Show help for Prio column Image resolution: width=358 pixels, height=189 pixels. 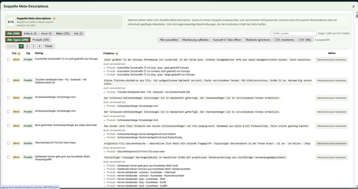coord(19,54)
